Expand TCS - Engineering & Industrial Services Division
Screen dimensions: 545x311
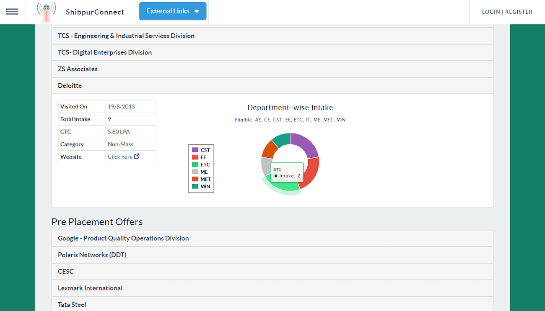pyautogui.click(x=126, y=36)
